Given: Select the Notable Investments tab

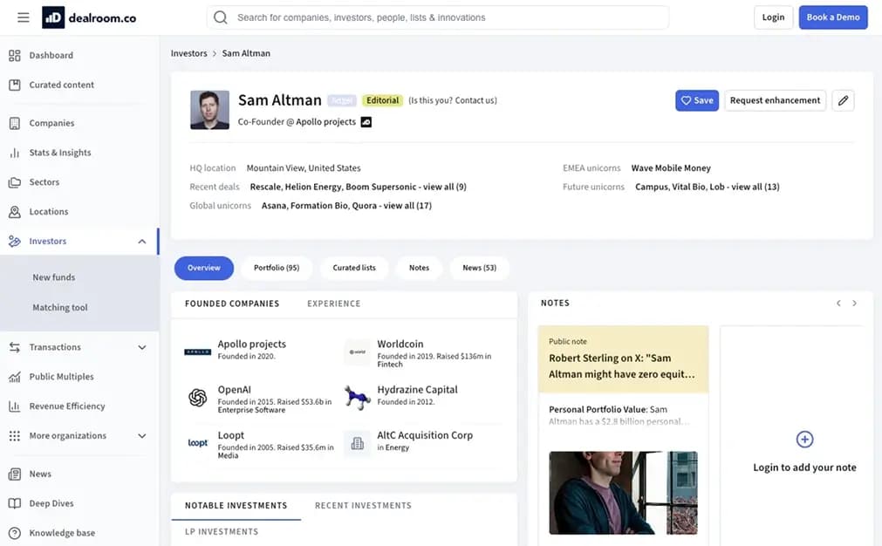Looking at the screenshot, I should [236, 506].
